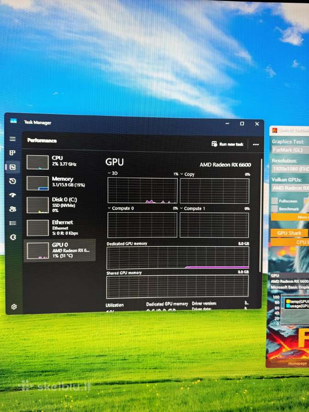Click the Copy engine usage graph
Screen dimensions: 309x412
click(214, 191)
